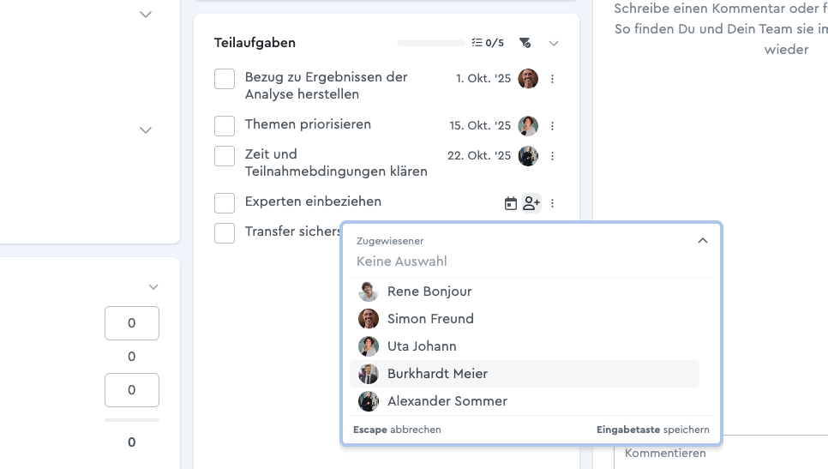The width and height of the screenshot is (828, 469).
Task: Click filter icon in Teilaufgaben header
Action: point(525,43)
